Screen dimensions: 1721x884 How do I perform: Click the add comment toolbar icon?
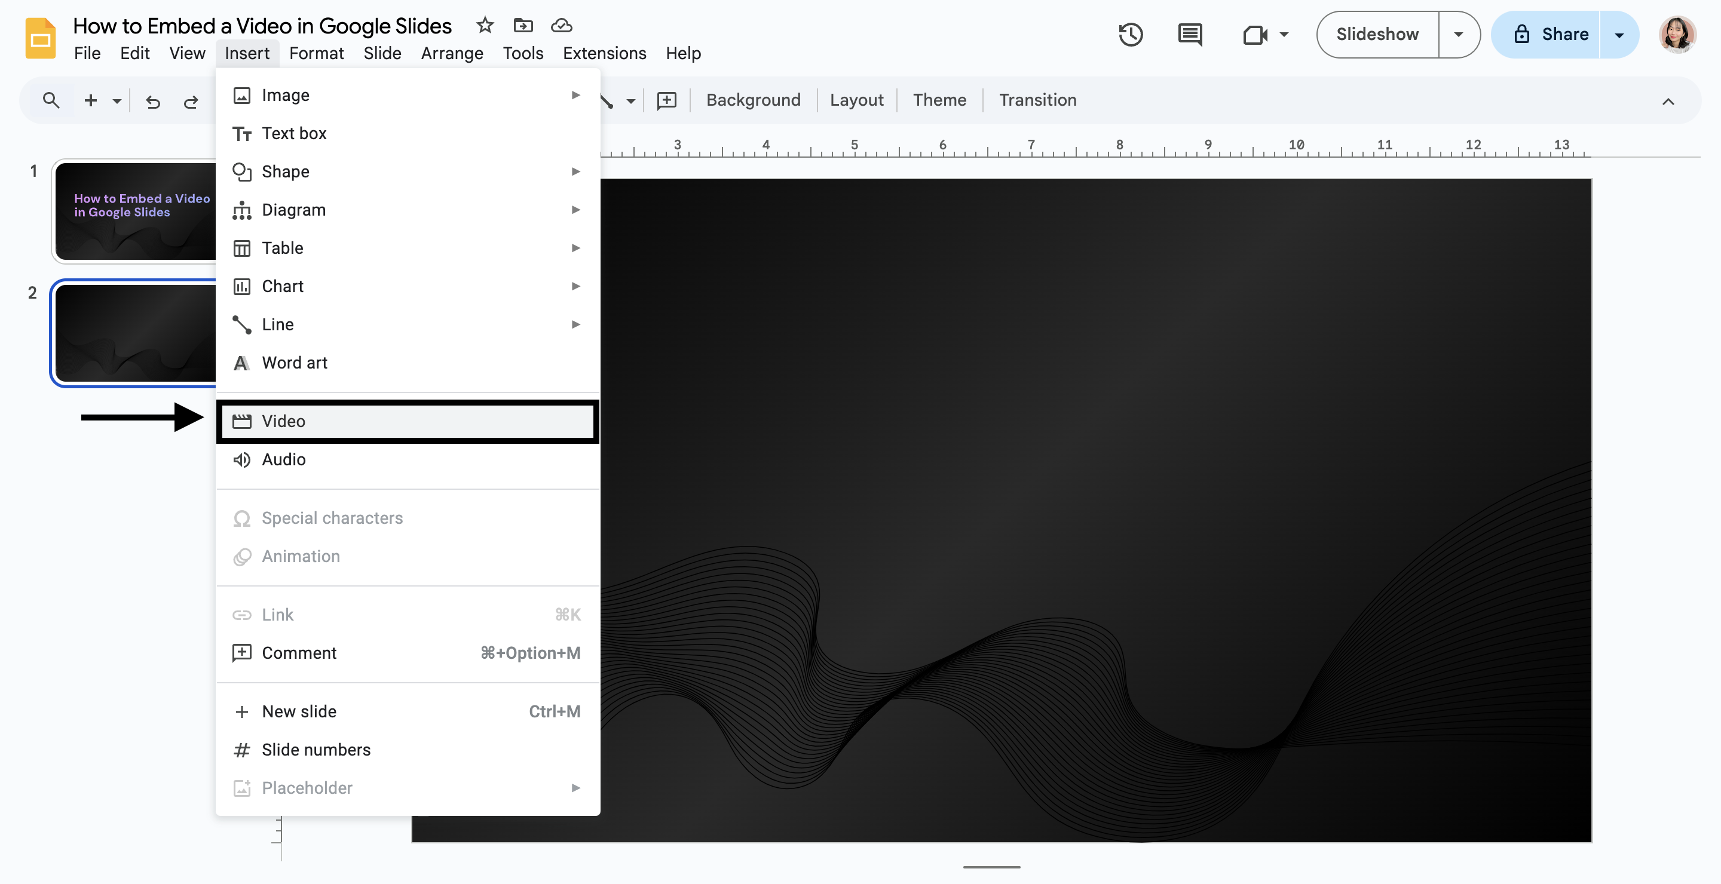coord(666,101)
